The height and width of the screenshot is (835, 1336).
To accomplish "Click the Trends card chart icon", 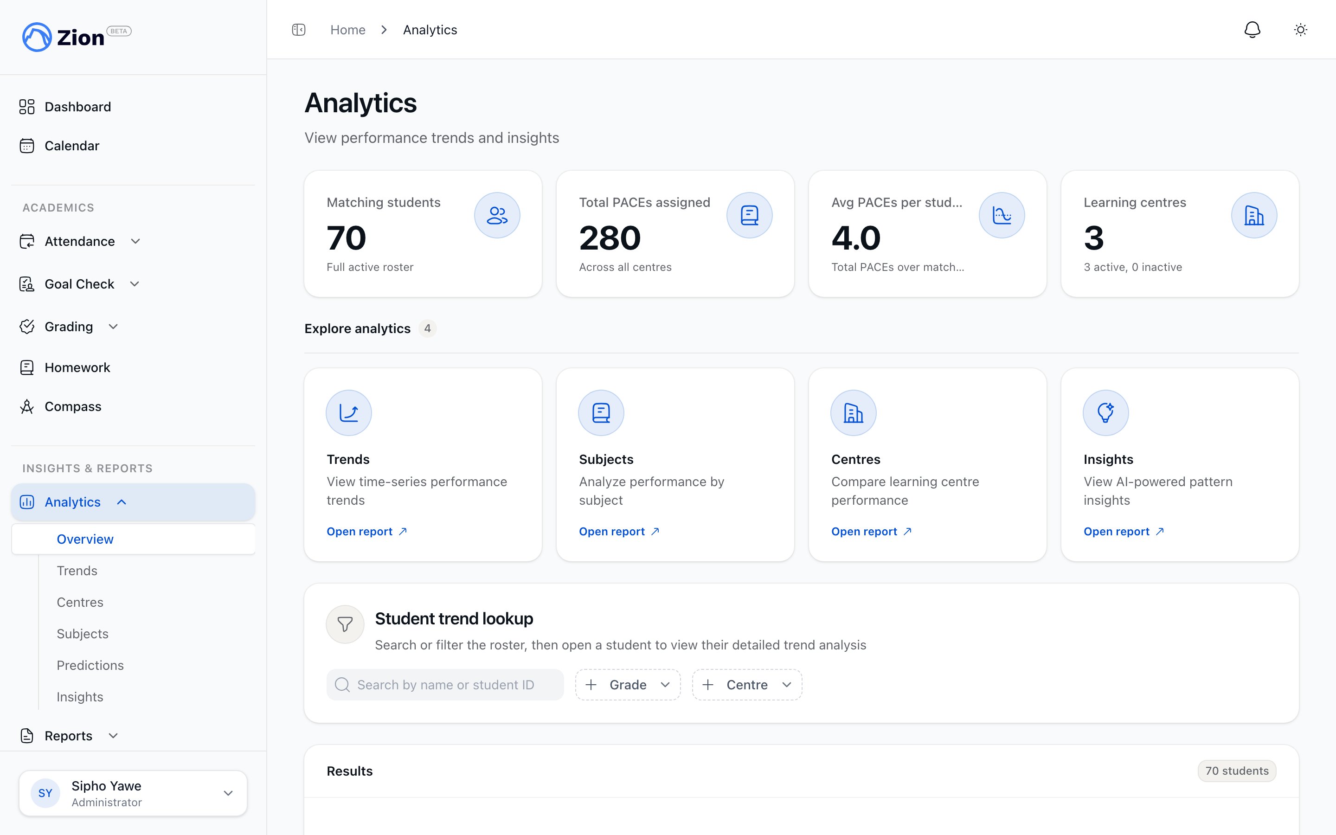I will [349, 413].
